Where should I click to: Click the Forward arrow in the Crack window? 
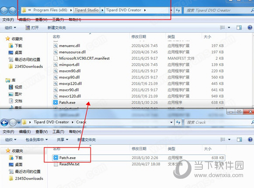13,123
